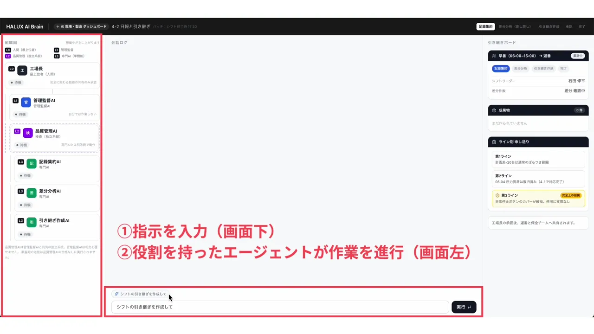Click the warning icon on 第3ライン card
Screen dimensions: 594x334
(497, 196)
